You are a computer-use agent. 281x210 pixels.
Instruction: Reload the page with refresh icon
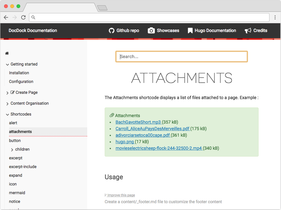[x=23, y=17]
